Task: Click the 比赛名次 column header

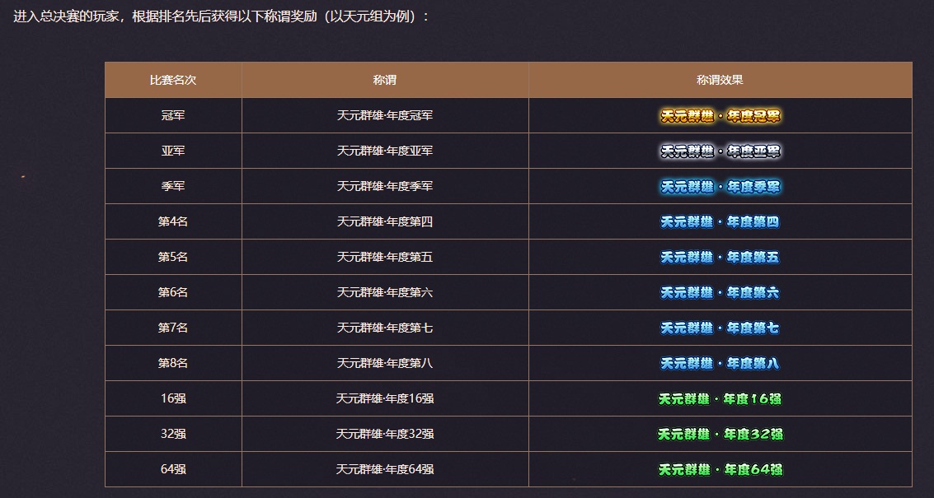Action: pos(173,81)
